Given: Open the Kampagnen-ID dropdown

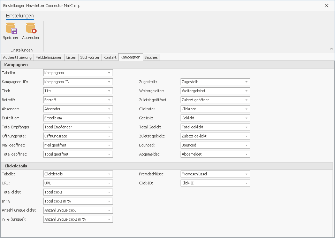Looking at the screenshot, I should click(x=109, y=82).
